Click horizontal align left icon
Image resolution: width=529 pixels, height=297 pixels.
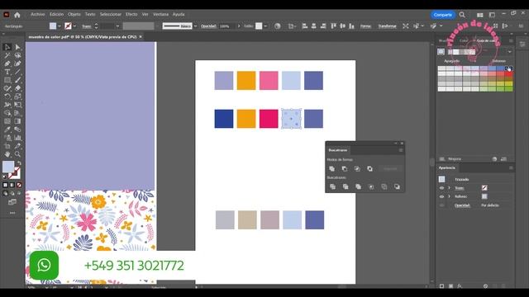coord(305,26)
